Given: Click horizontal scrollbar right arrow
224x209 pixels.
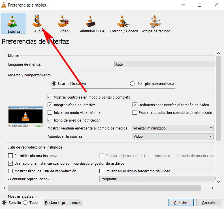Looking at the screenshot, I should tap(212, 188).
